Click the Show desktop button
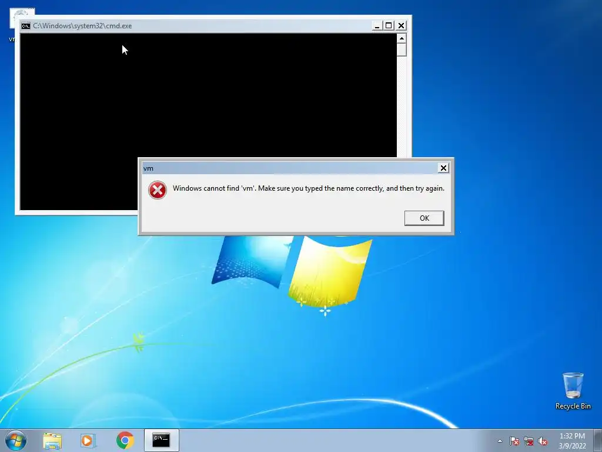Image resolution: width=602 pixels, height=452 pixels. pyautogui.click(x=598, y=440)
